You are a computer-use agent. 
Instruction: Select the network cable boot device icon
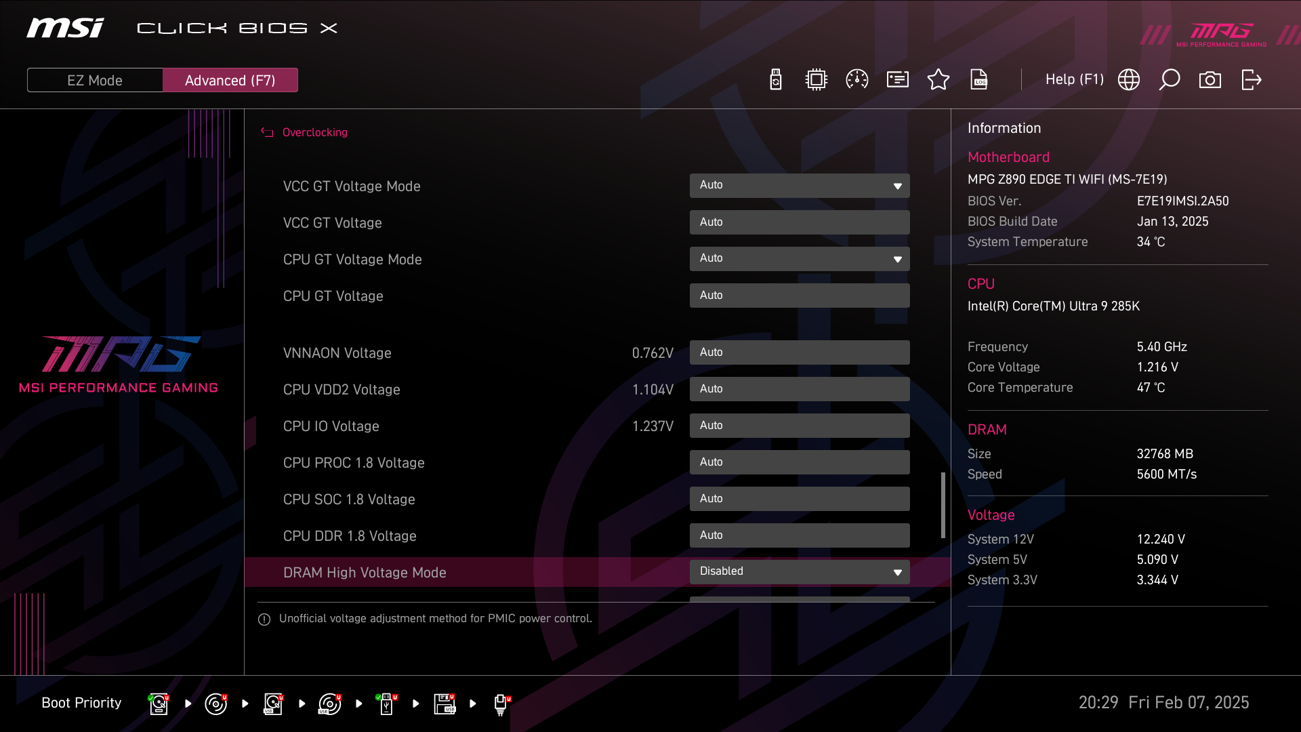point(501,704)
